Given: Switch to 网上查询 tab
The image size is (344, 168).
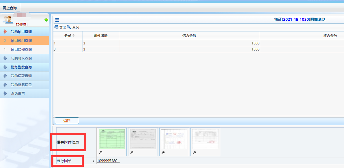Looking at the screenshot, I should click(10, 8).
